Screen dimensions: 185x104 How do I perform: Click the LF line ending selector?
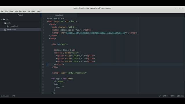tap(160, 96)
